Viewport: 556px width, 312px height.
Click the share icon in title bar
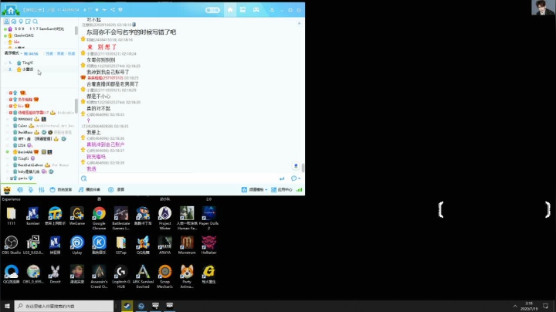(x=113, y=9)
